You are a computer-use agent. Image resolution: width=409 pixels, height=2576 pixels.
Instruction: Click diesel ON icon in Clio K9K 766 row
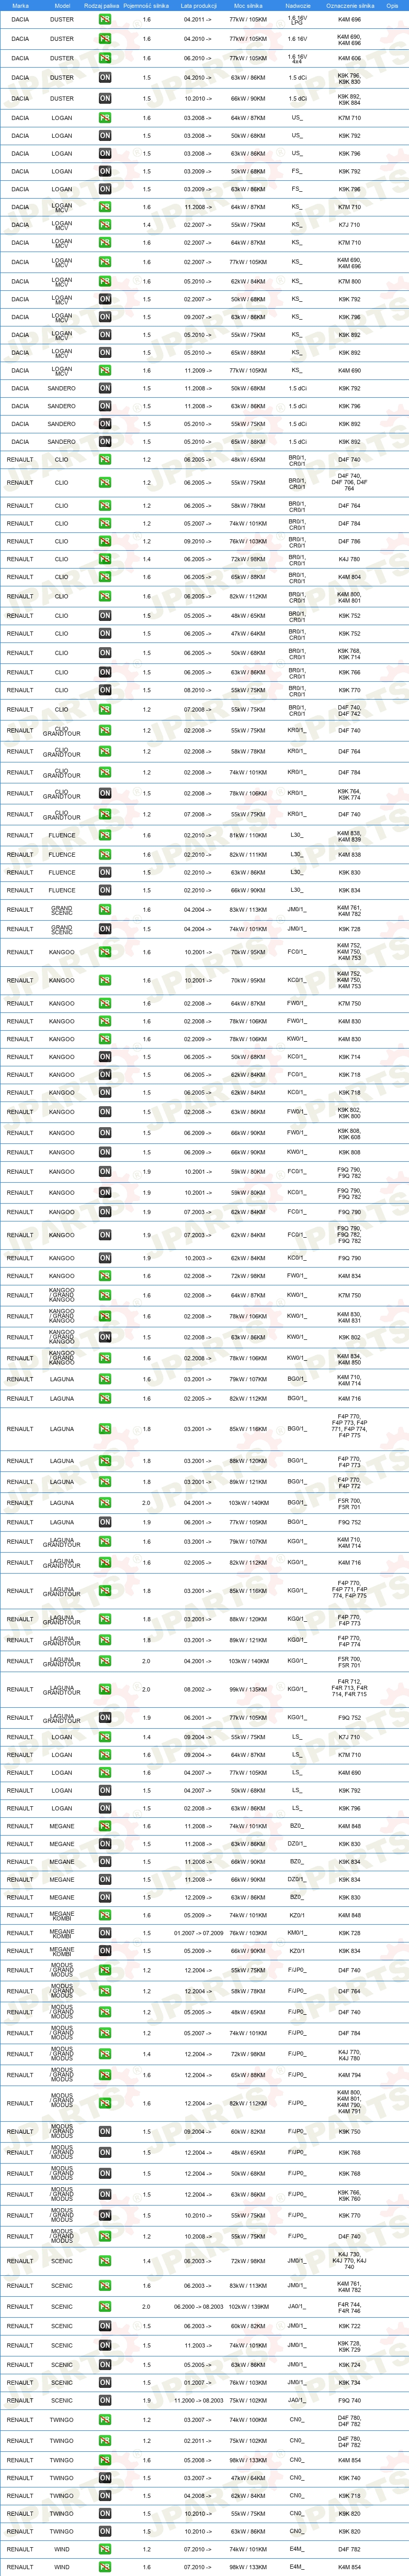(105, 672)
